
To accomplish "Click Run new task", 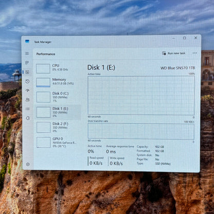I will 173,53.
